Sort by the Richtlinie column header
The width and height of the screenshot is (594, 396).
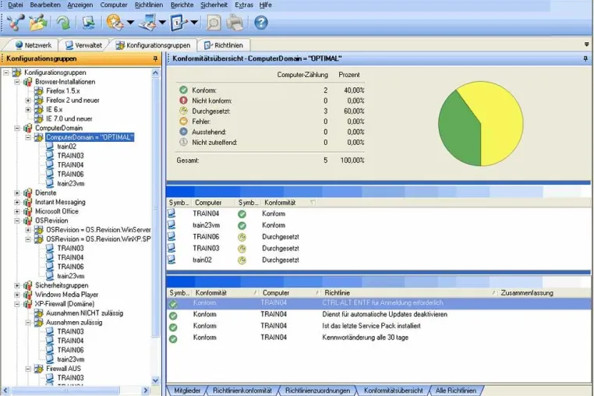409,293
